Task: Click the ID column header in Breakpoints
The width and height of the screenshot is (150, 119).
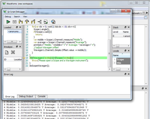Action: tap(8, 59)
